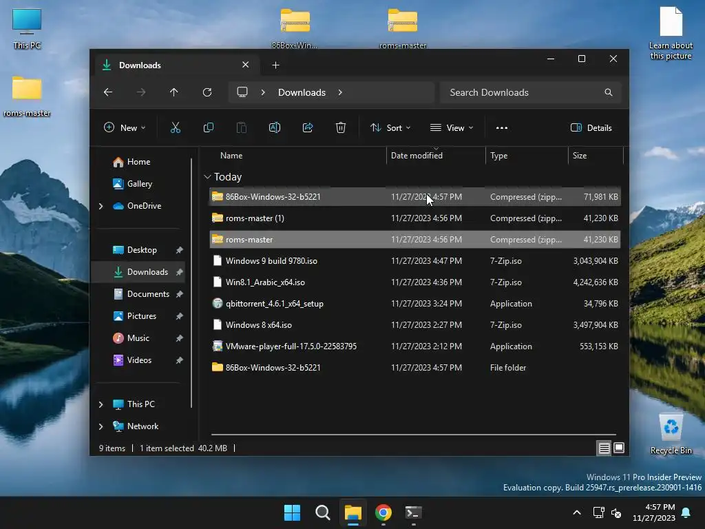Open the This PC desktop icon
The height and width of the screenshot is (529, 705).
pos(27,29)
